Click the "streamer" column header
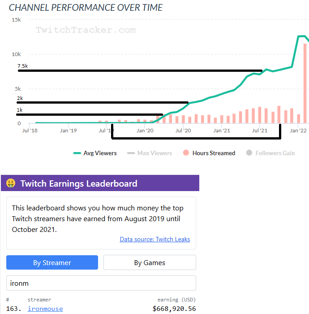Screen dimensions: 309x314 [39, 300]
